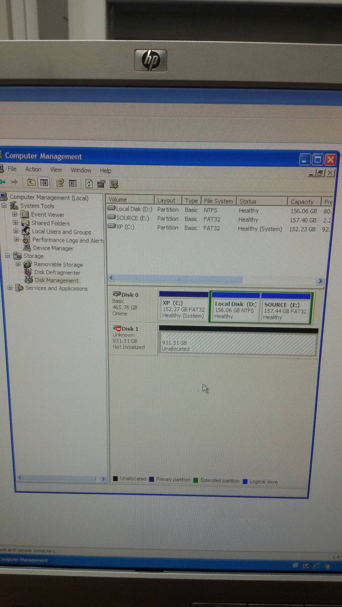Expand the Removable Storage node
The height and width of the screenshot is (607, 342).
[x=18, y=264]
